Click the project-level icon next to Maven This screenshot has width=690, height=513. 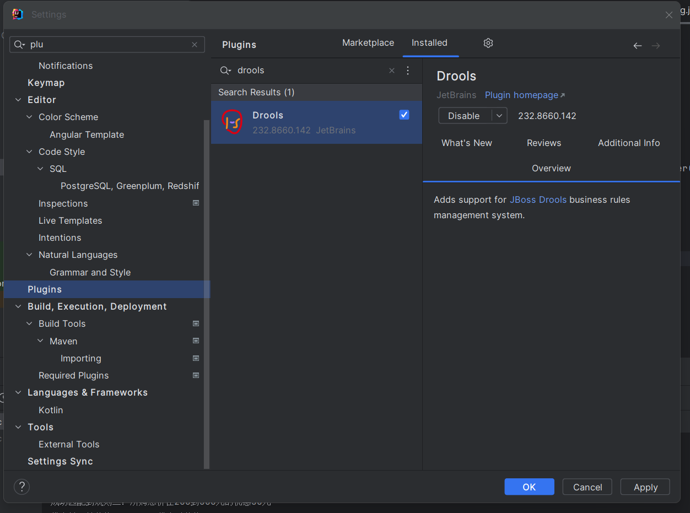coord(196,341)
